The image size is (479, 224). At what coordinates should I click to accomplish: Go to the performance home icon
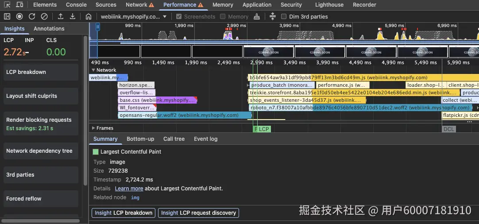[x=89, y=16]
